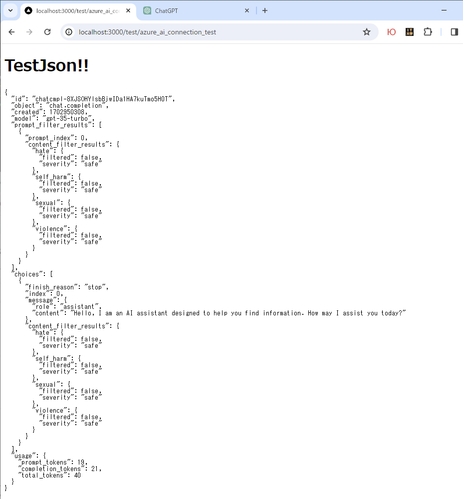
Task: Click the ChatGPT tab favicon
Action: click(147, 10)
